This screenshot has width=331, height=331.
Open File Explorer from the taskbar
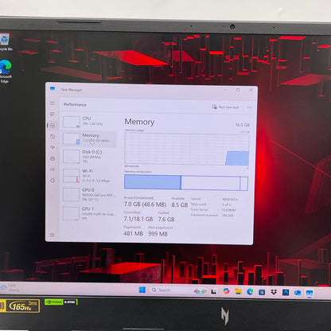point(238,292)
